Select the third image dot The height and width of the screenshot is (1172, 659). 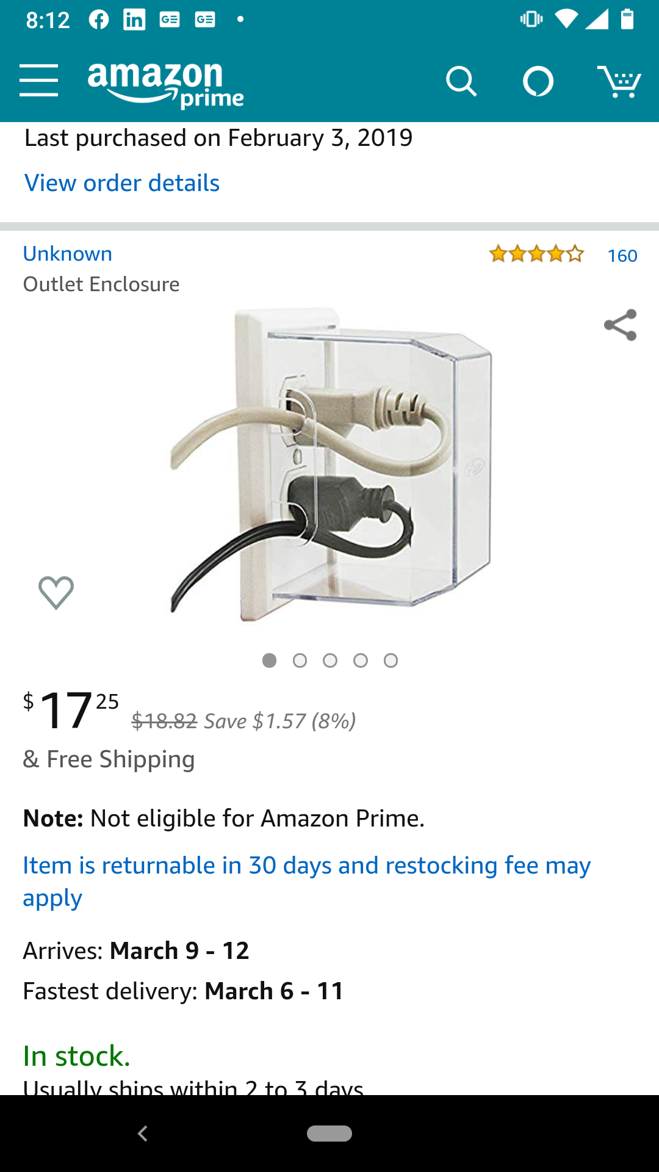coord(330,660)
